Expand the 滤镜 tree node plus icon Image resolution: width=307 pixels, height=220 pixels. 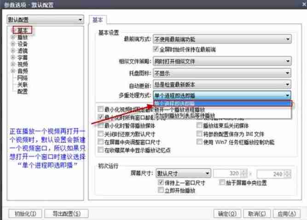(13, 51)
